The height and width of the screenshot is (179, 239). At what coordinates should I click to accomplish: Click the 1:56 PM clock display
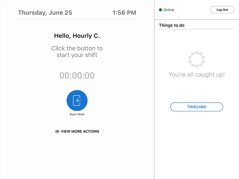pyautogui.click(x=124, y=13)
